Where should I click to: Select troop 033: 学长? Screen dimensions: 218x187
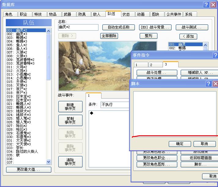(x=26, y=148)
